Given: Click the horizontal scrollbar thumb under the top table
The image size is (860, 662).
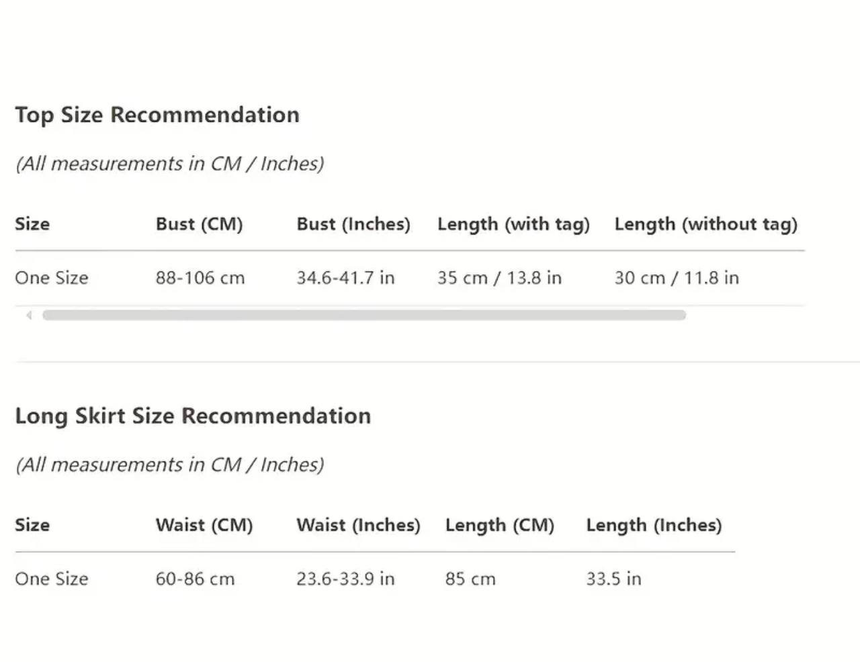Looking at the screenshot, I should (x=363, y=315).
